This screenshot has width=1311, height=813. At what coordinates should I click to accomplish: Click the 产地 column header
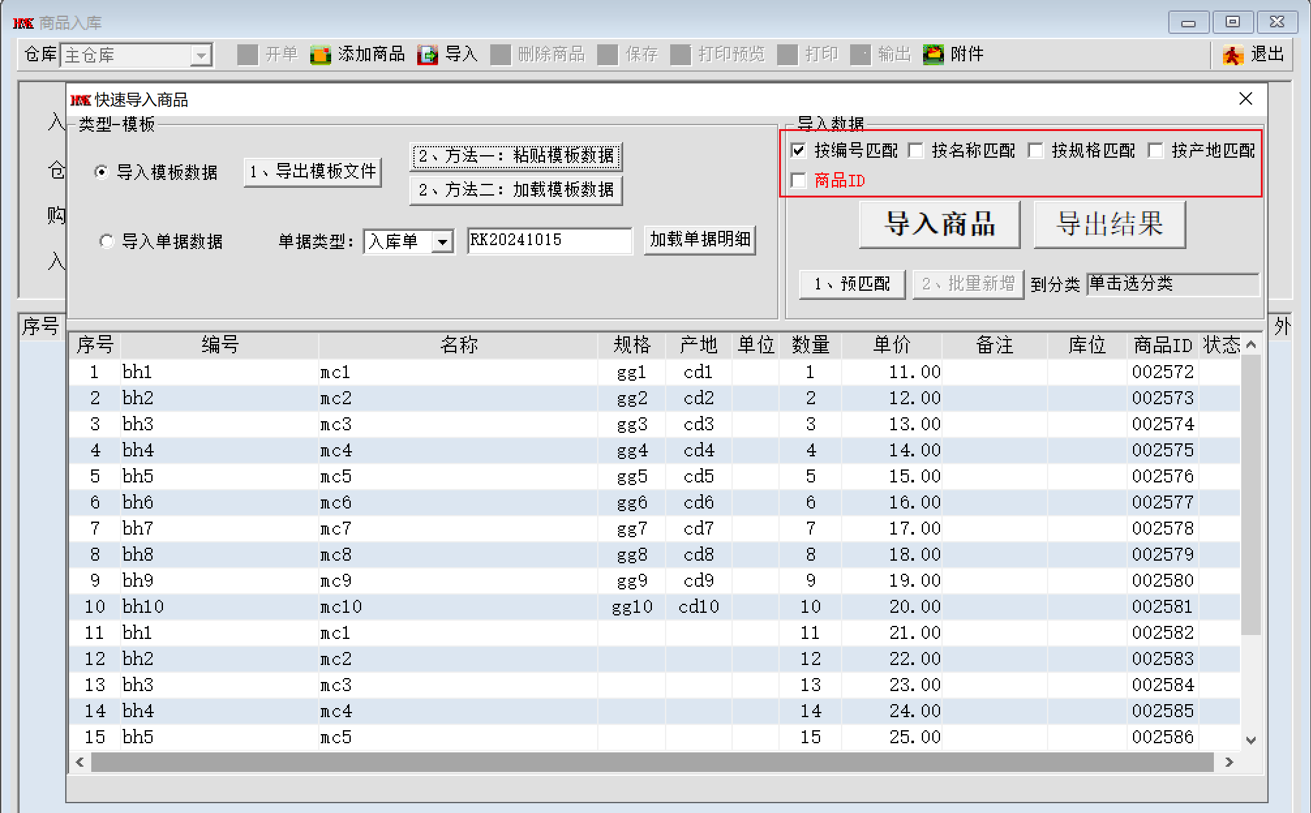(x=698, y=344)
